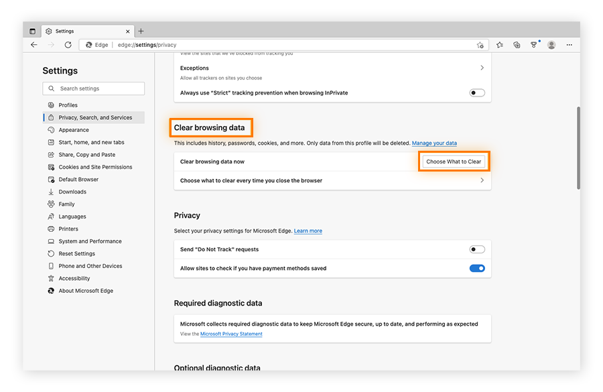Open the Manage your data link
603x392 pixels.
[x=434, y=143]
